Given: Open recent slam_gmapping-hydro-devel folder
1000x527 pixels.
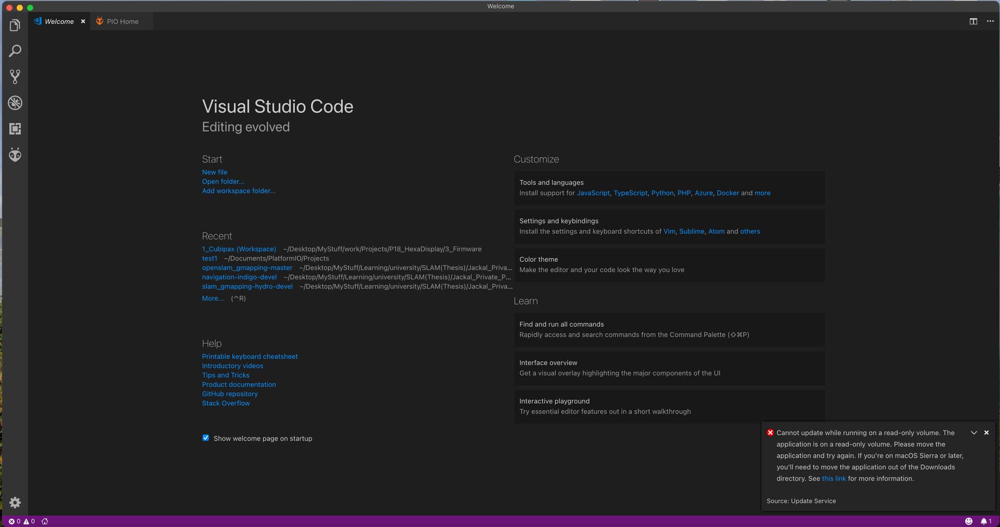Looking at the screenshot, I should click(x=247, y=286).
